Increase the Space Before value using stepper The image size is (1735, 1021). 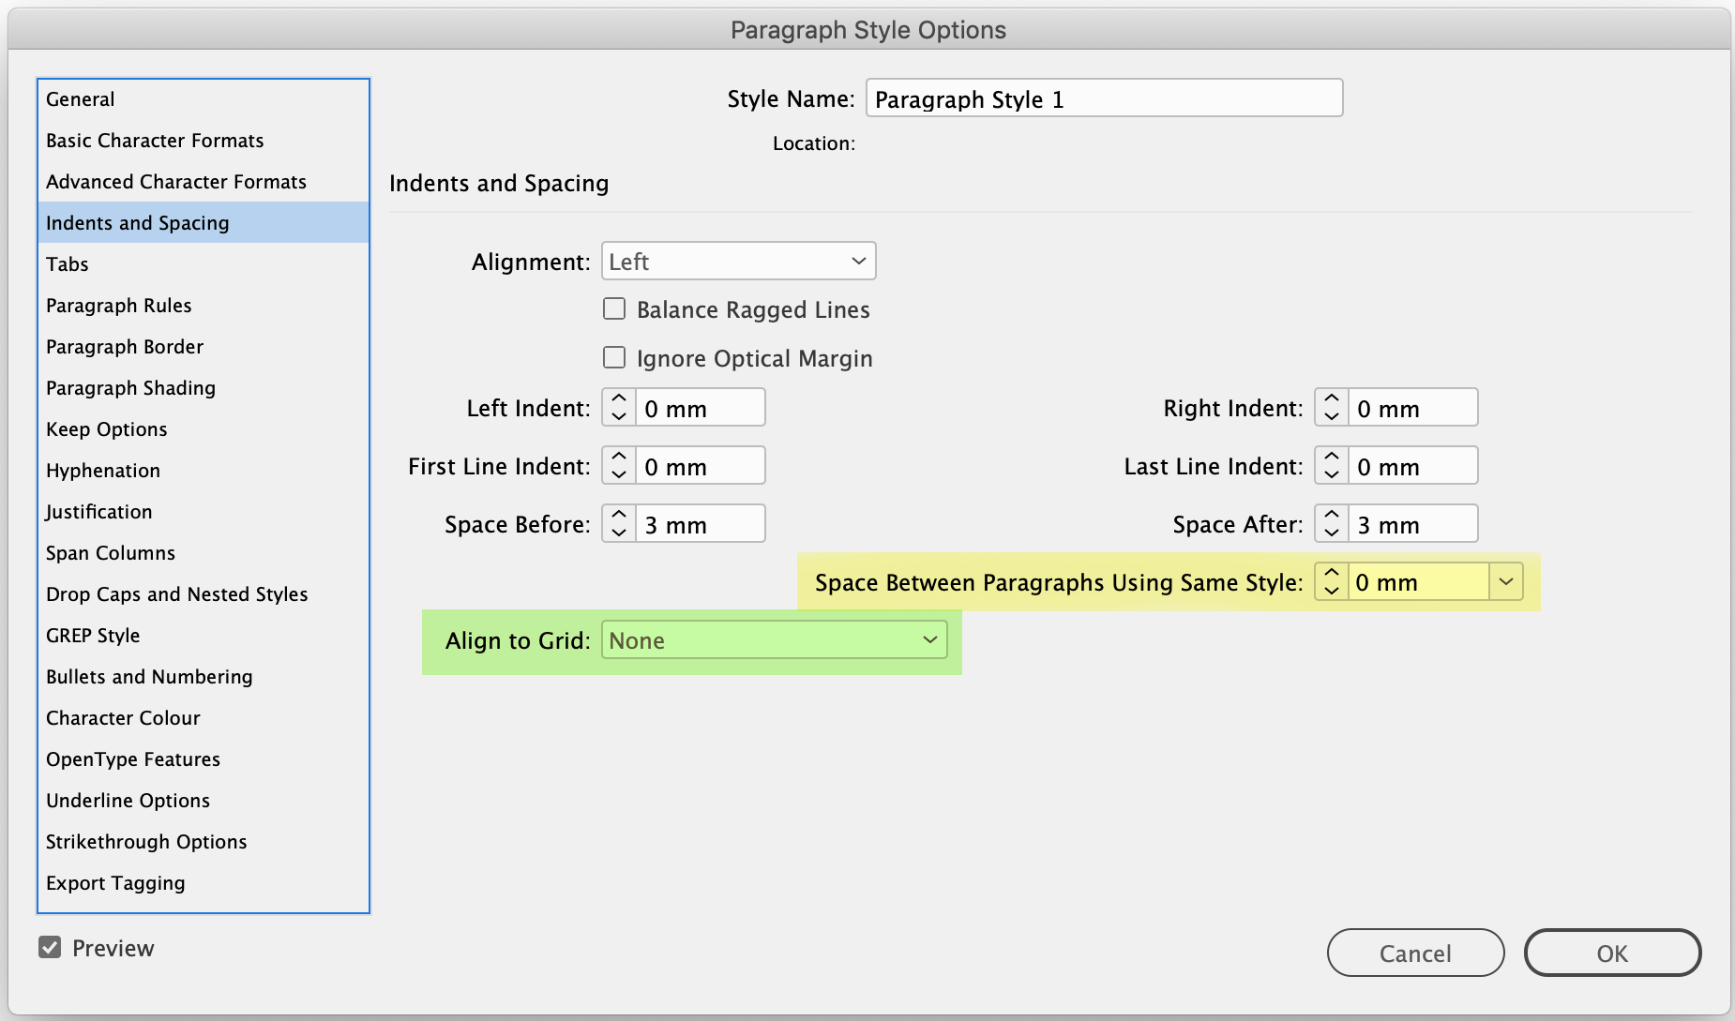(x=618, y=516)
